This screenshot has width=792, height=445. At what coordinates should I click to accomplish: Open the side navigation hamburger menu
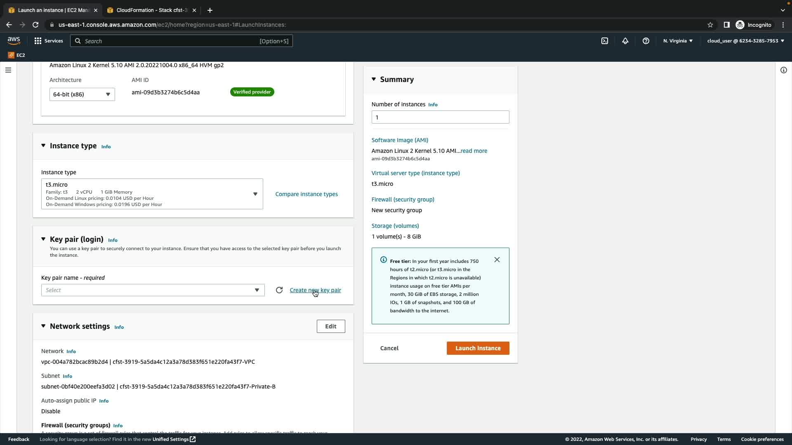(8, 70)
